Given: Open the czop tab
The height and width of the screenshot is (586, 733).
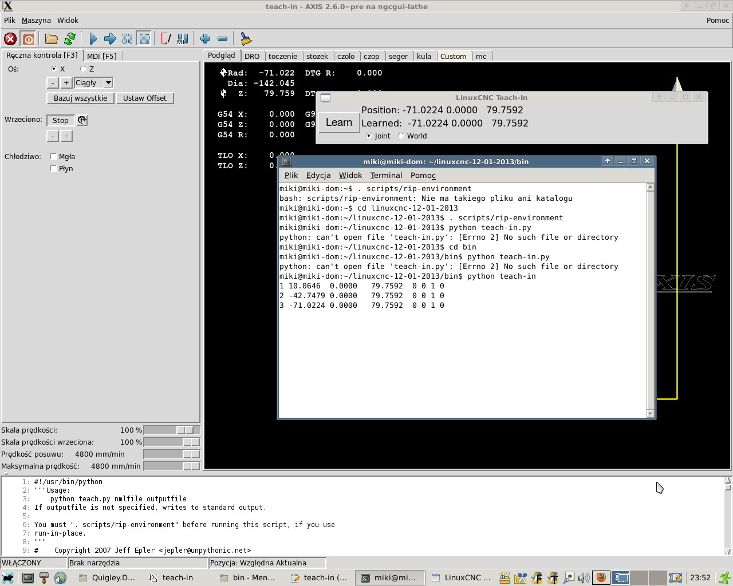Looking at the screenshot, I should point(372,56).
